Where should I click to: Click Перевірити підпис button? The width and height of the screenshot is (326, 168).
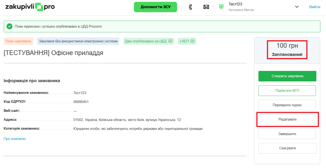pos(287,105)
